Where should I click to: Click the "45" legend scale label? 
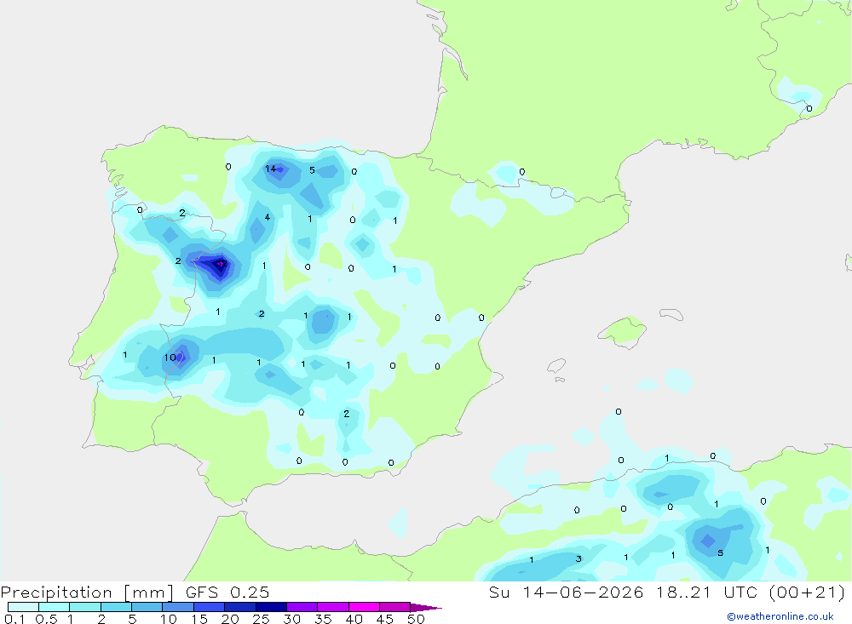pyautogui.click(x=385, y=619)
